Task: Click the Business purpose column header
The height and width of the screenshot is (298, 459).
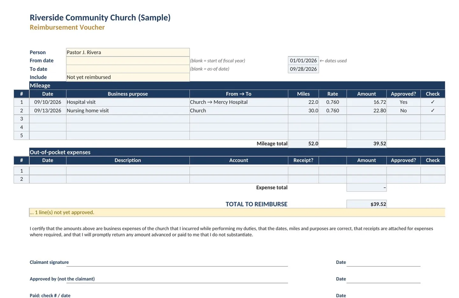Action: pyautogui.click(x=128, y=94)
